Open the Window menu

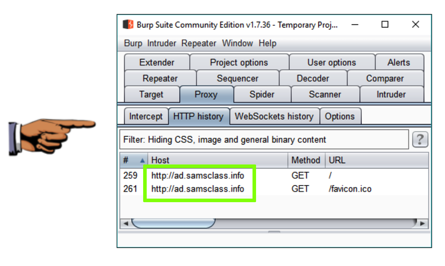237,43
